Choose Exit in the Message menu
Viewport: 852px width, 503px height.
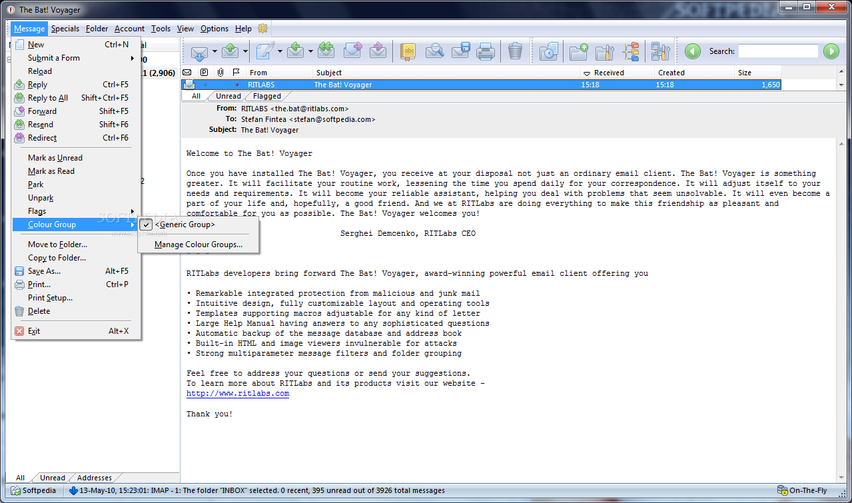[76, 331]
